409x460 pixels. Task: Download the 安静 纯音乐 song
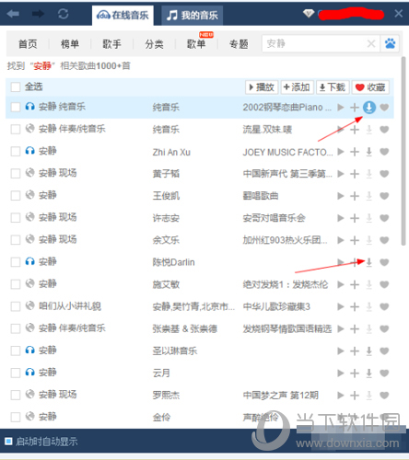(x=369, y=108)
